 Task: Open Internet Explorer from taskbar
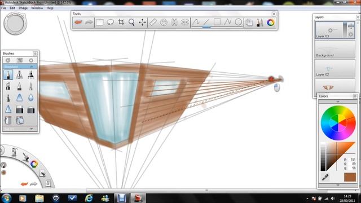coord(89,198)
